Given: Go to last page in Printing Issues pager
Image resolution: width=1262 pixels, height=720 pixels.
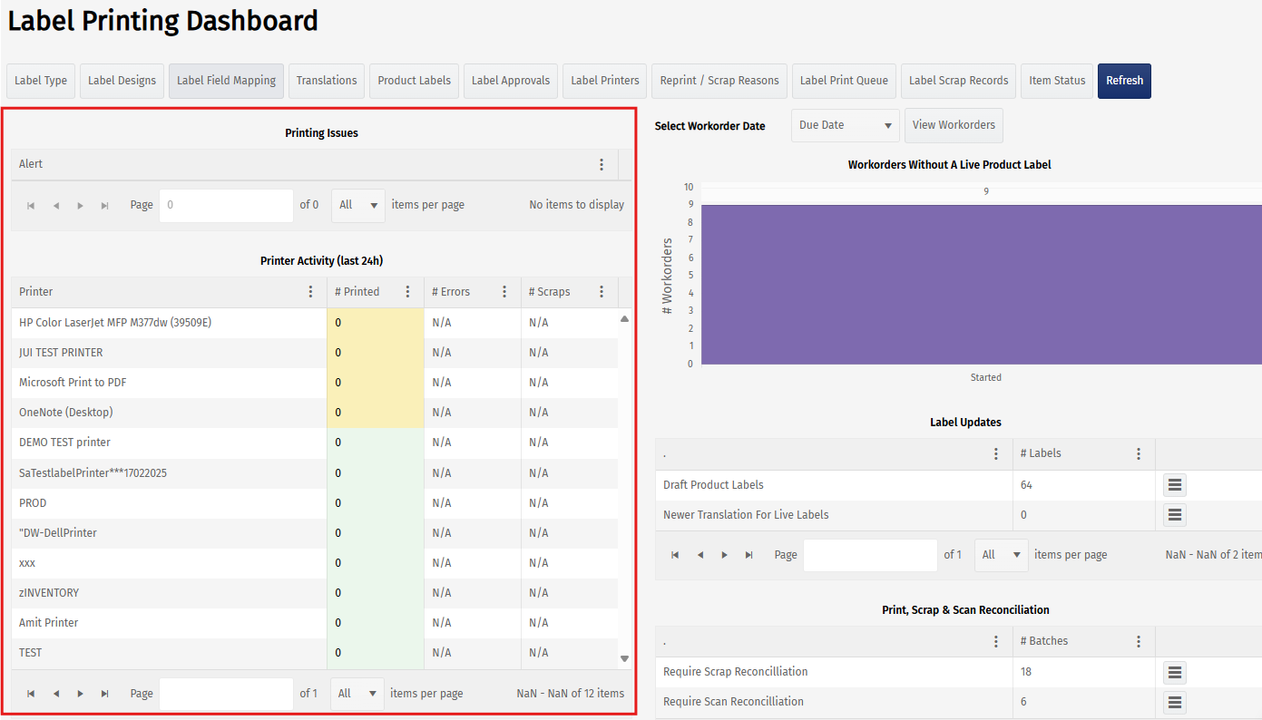Looking at the screenshot, I should click(x=105, y=206).
